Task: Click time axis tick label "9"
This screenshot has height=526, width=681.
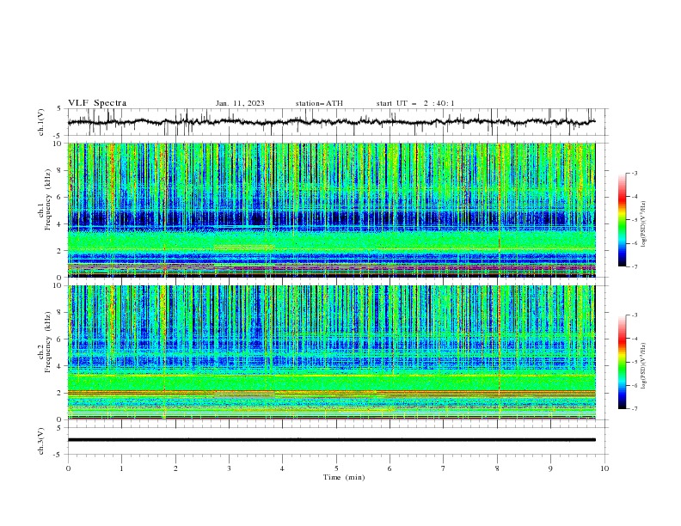Action: (x=550, y=468)
